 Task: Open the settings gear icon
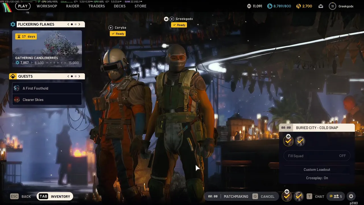click(351, 196)
